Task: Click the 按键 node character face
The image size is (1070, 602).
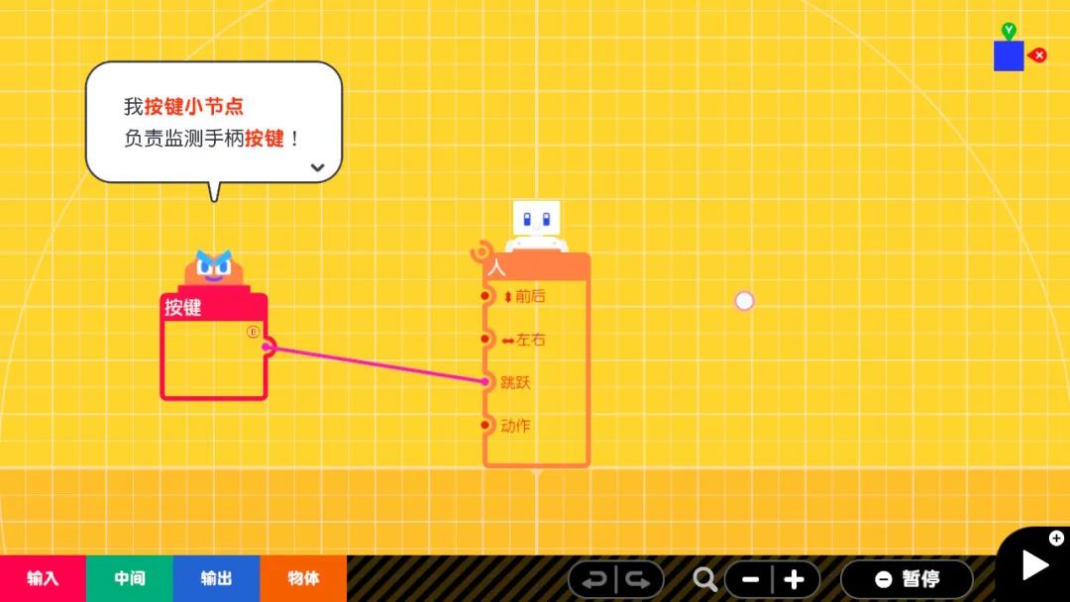Action: tap(214, 267)
